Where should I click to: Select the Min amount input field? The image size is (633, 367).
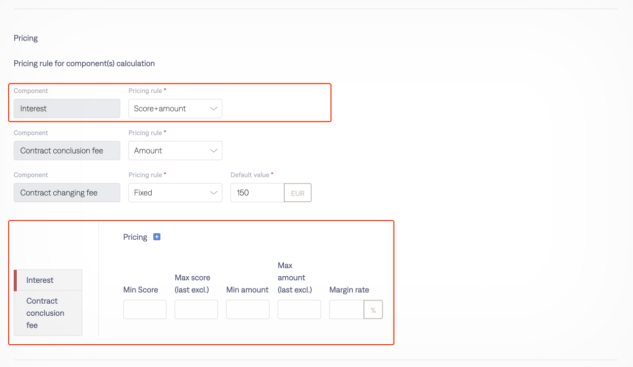coord(248,309)
